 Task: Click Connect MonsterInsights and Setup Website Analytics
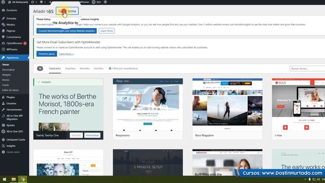[x=67, y=31]
